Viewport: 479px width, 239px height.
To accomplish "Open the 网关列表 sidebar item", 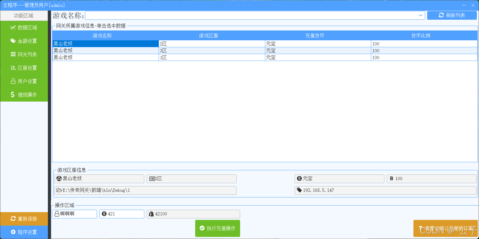I will coord(24,54).
